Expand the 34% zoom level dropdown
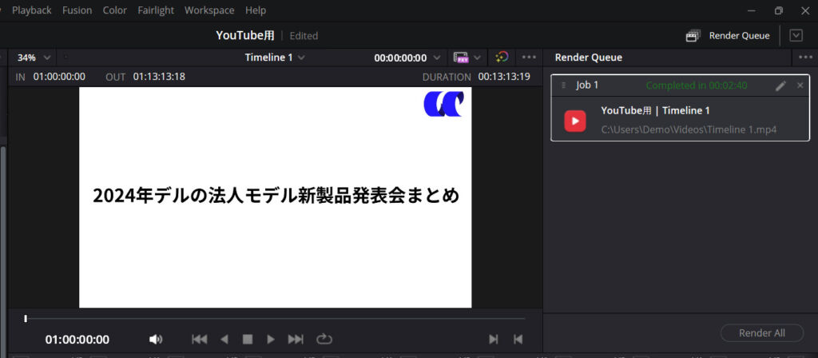Viewport: 818px width, 358px height. [35, 58]
